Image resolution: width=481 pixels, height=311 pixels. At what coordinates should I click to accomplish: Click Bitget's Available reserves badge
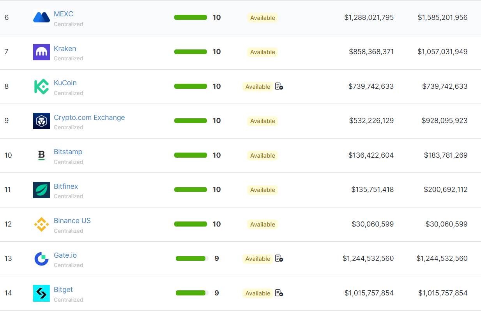tap(258, 293)
